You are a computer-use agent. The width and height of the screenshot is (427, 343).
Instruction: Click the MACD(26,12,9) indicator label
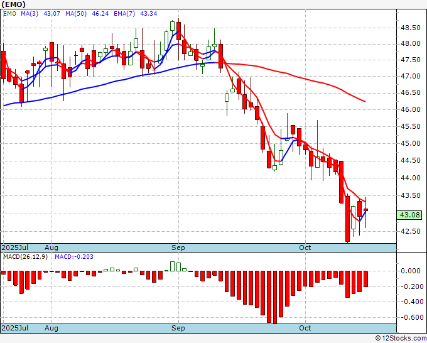coord(25,257)
